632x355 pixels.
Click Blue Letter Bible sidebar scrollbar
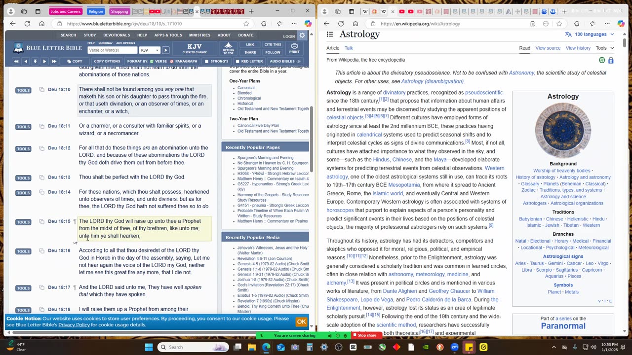[311, 138]
